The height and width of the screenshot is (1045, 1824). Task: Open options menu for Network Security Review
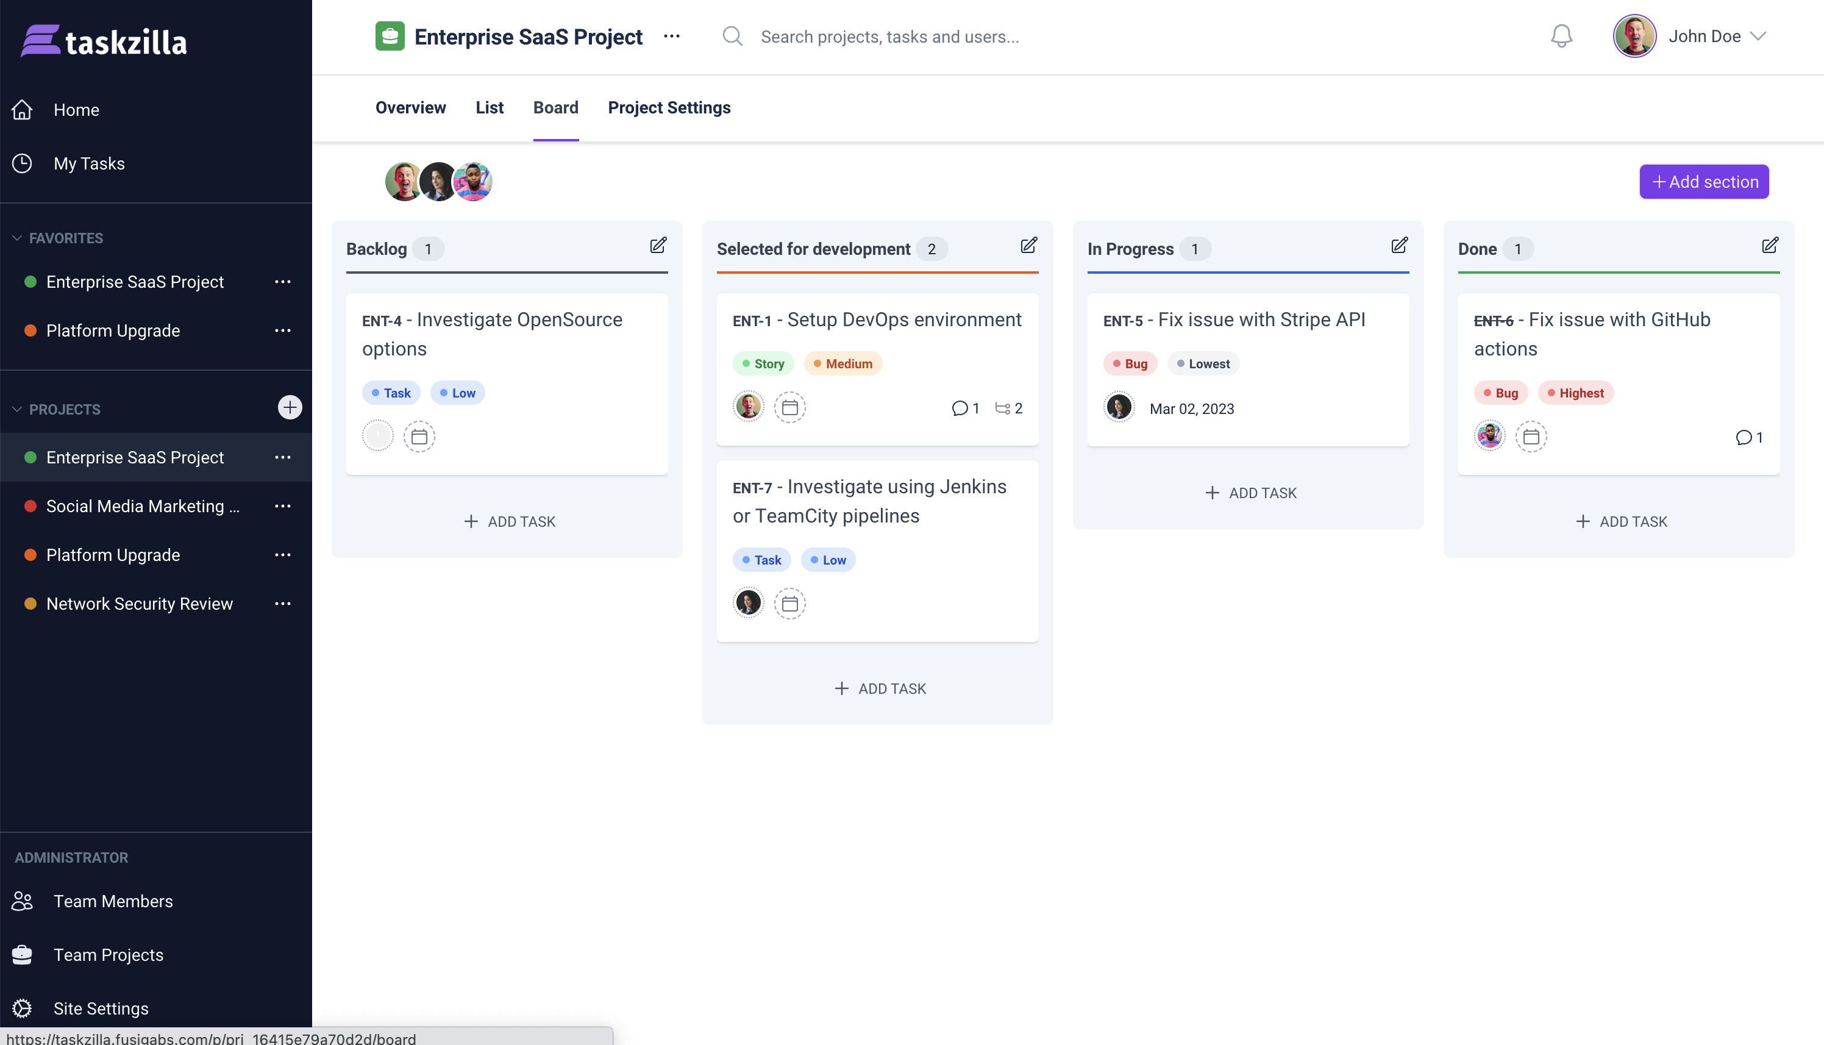pos(283,604)
